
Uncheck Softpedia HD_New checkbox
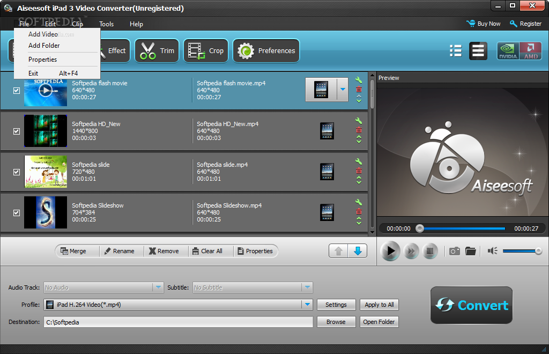pyautogui.click(x=17, y=131)
